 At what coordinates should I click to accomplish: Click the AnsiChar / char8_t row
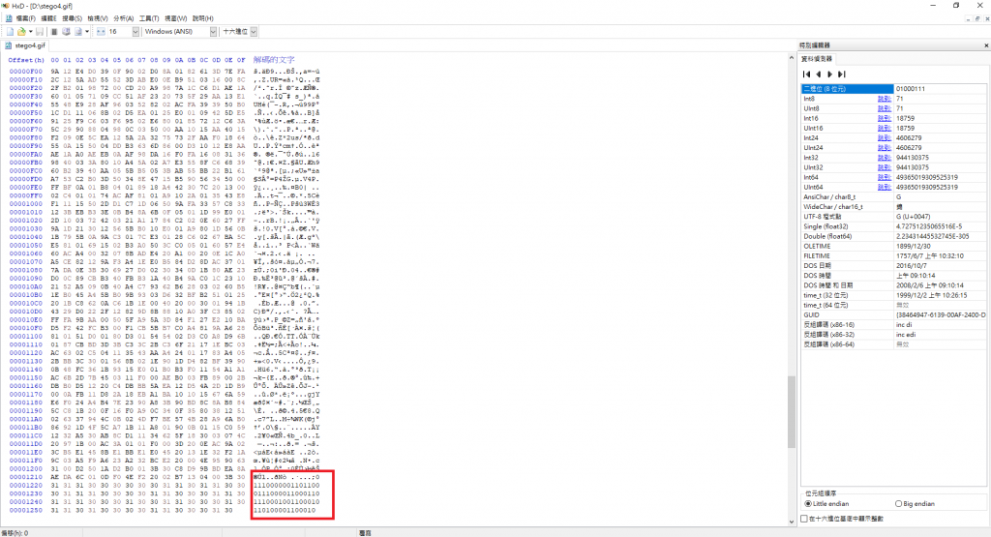tap(893, 197)
